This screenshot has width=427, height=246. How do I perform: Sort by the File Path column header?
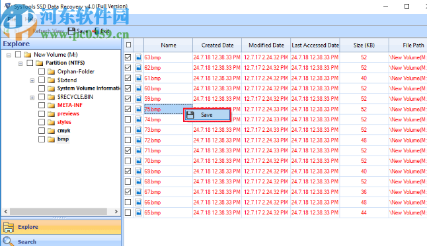[408, 45]
